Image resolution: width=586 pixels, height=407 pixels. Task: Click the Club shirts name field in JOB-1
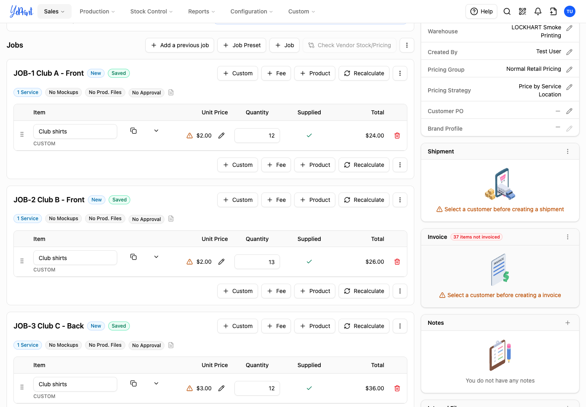pyautogui.click(x=75, y=131)
